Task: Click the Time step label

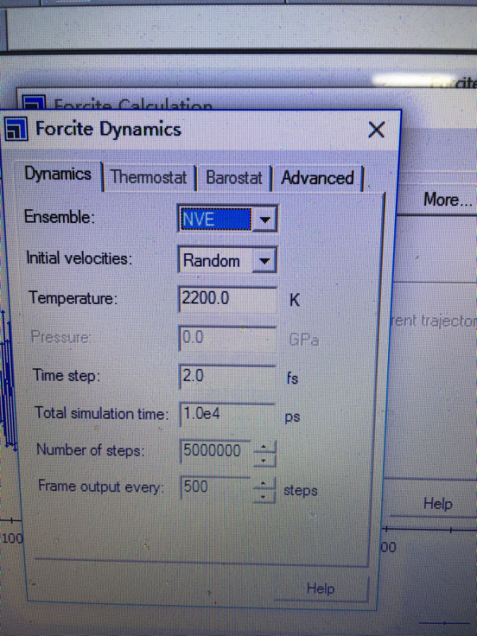Action: (x=66, y=375)
